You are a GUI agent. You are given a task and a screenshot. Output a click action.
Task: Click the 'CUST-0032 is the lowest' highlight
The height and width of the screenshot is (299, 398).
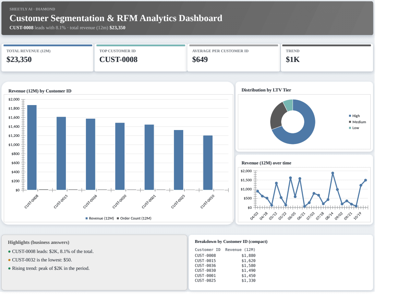[40, 260]
